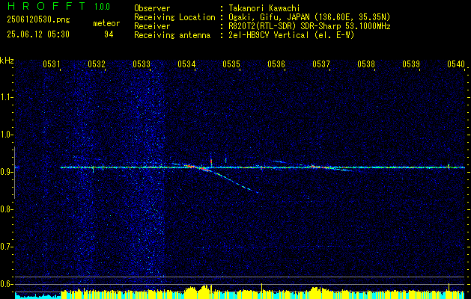
Task: Click the Receiving antenna field label
Action: 172,35
